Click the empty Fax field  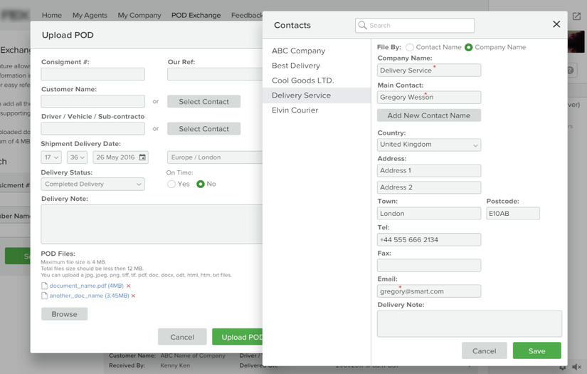tap(429, 265)
